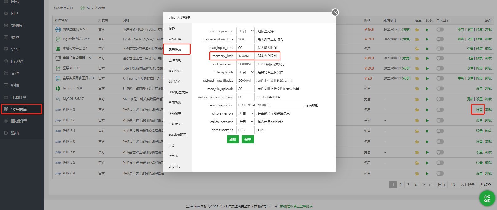497x210 pixels.
Task: Click the error_reporting input field
Action: (x=269, y=105)
